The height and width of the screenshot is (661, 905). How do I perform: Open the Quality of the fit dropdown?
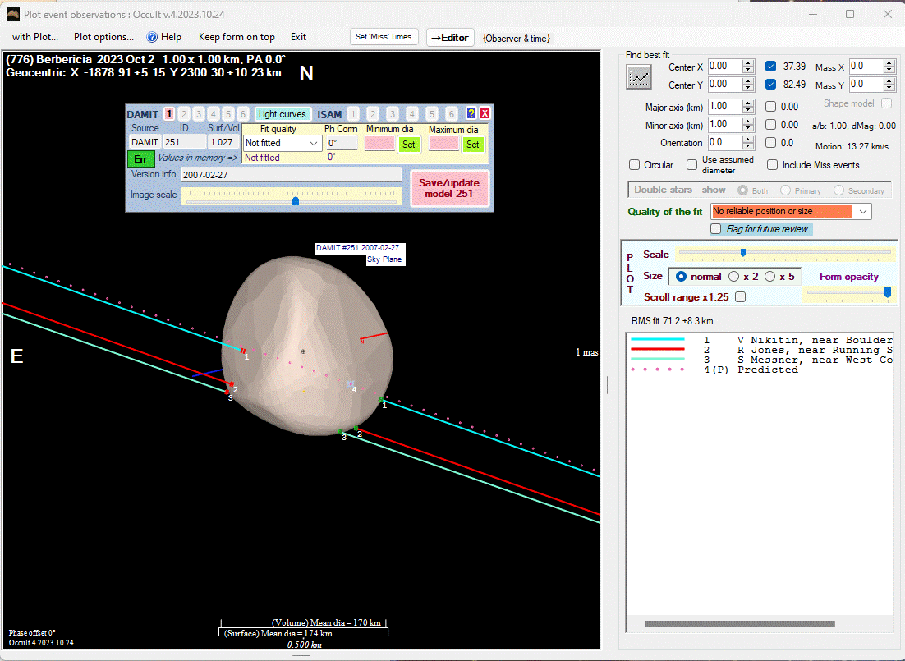862,212
